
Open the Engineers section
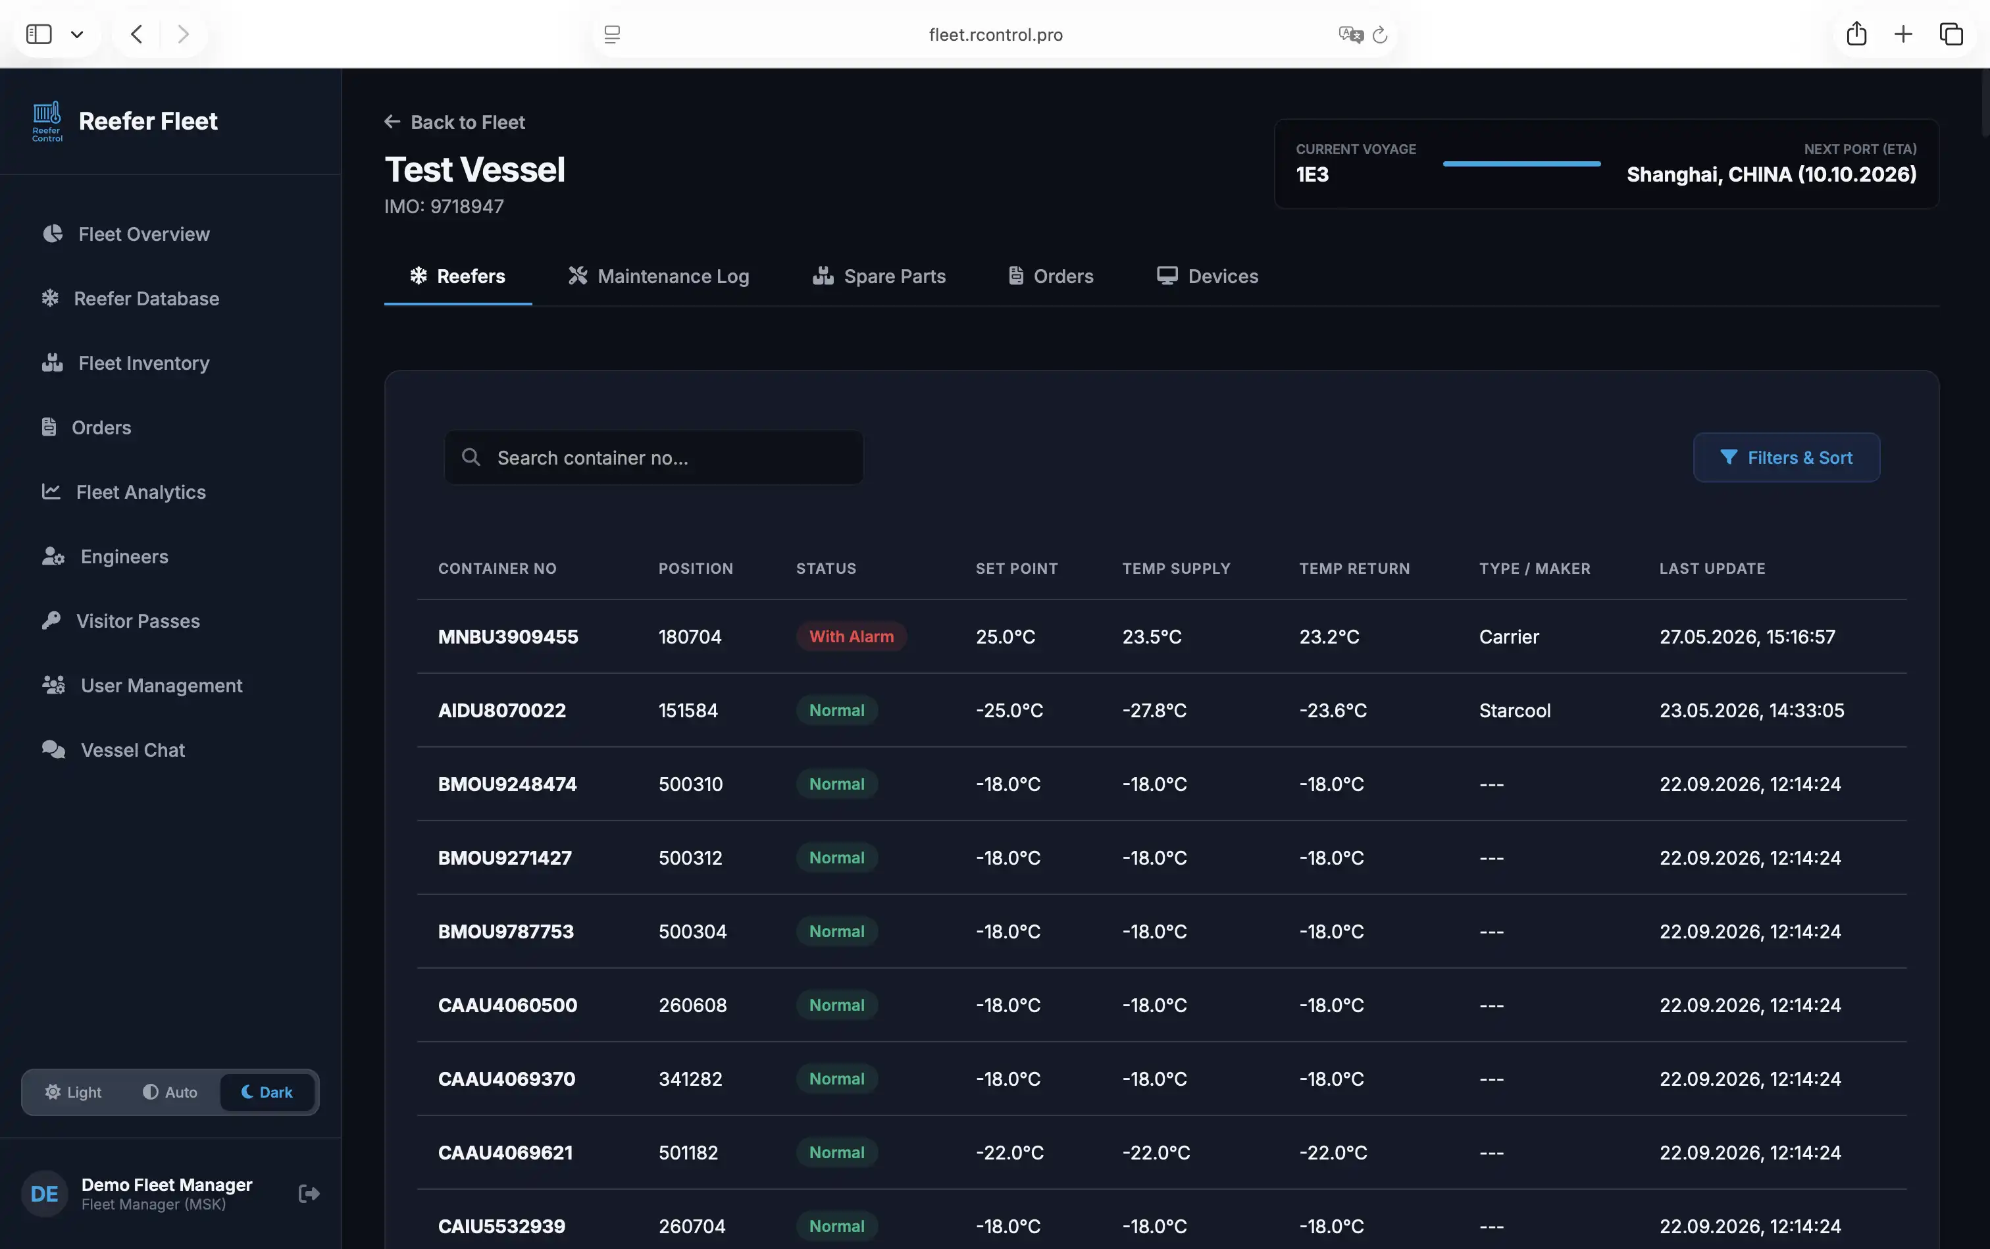(x=105, y=556)
